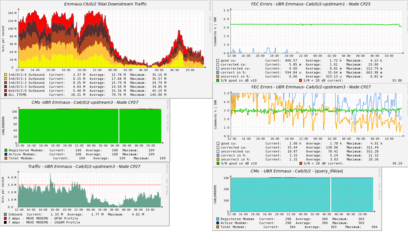Open the Traffic upstream3 Node CP27 plot area

point(90,190)
